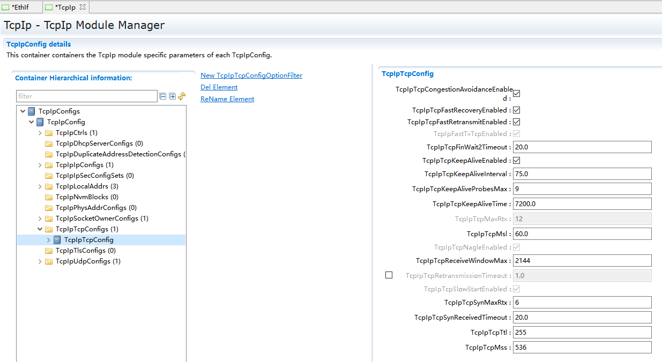Collapse the TcpIpTcpConfigs tree node
Screen dimensions: 662x362
coord(40,229)
